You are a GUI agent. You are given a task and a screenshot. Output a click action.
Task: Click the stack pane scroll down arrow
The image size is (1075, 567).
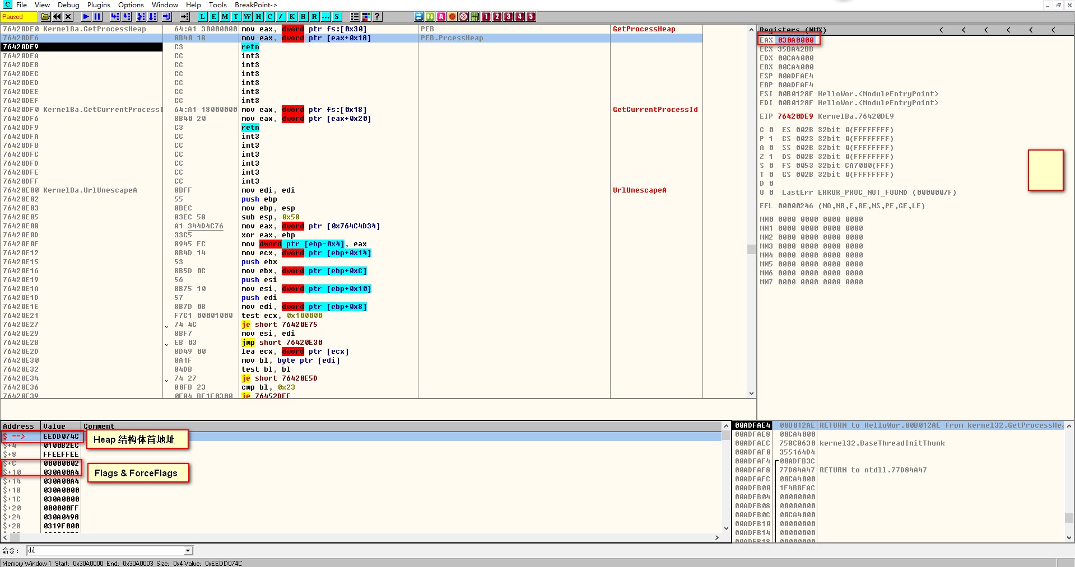[x=1069, y=537]
